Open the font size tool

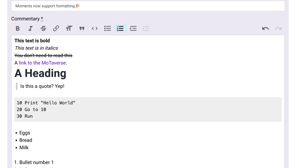[69, 28]
